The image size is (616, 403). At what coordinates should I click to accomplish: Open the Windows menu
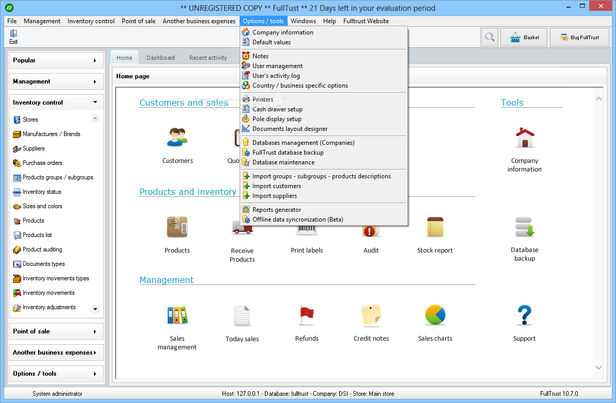303,21
